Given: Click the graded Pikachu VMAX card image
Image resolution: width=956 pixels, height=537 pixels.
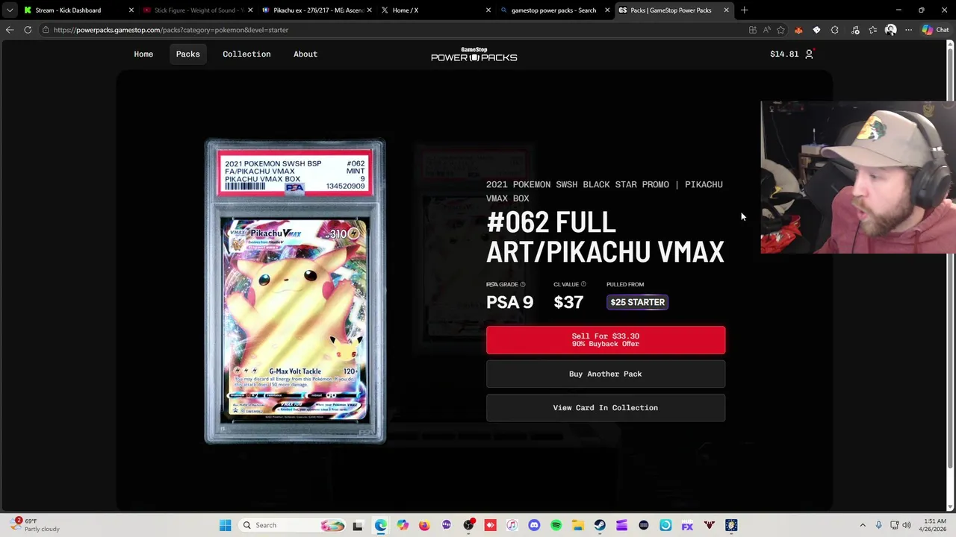Looking at the screenshot, I should coord(295,291).
